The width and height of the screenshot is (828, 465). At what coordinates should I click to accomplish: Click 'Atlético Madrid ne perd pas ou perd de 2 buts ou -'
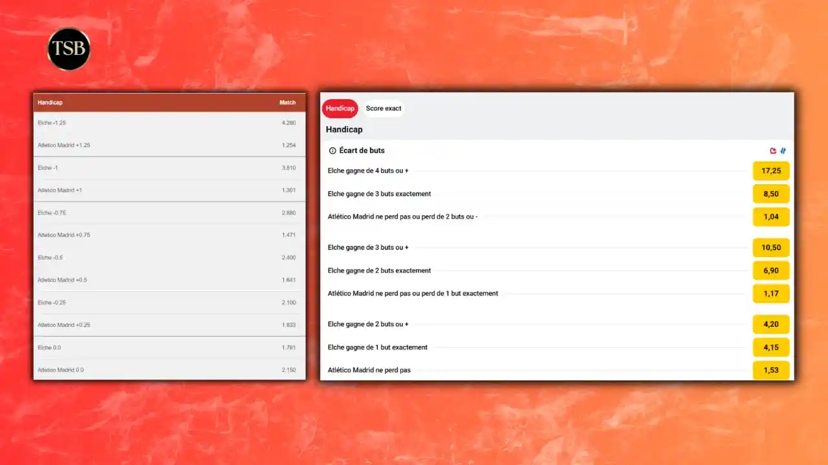coord(403,217)
